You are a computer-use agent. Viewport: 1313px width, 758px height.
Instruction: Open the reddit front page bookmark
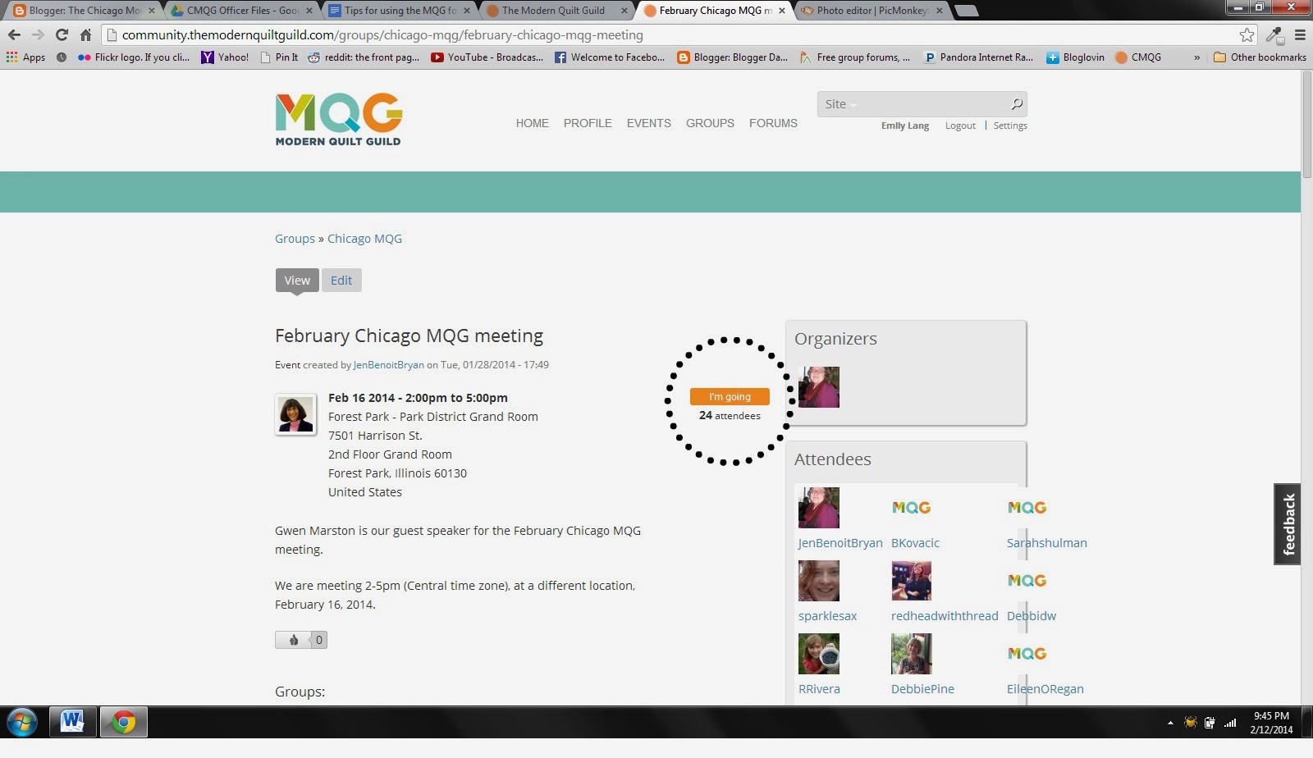364,57
